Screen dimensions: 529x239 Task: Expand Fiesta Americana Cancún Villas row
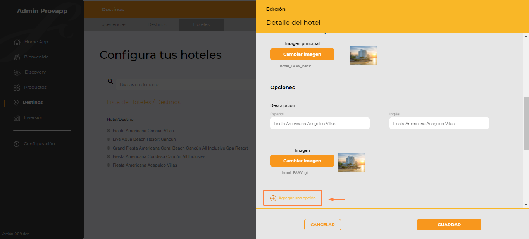click(109, 131)
